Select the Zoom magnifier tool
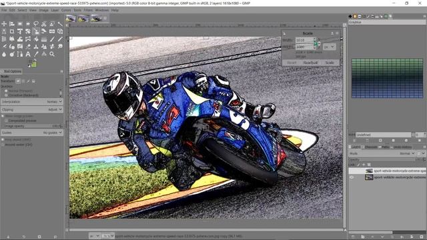The height and width of the screenshot is (240, 427). tap(52, 54)
